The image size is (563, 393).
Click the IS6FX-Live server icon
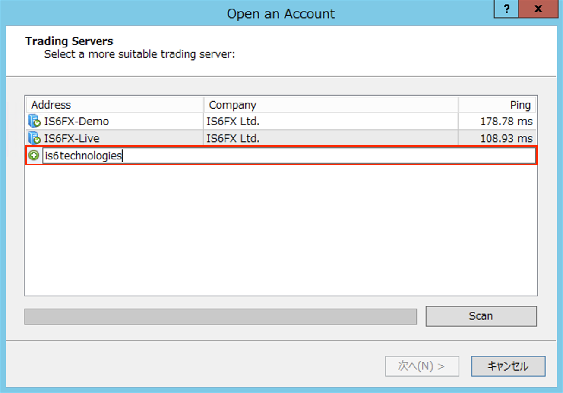coord(34,138)
